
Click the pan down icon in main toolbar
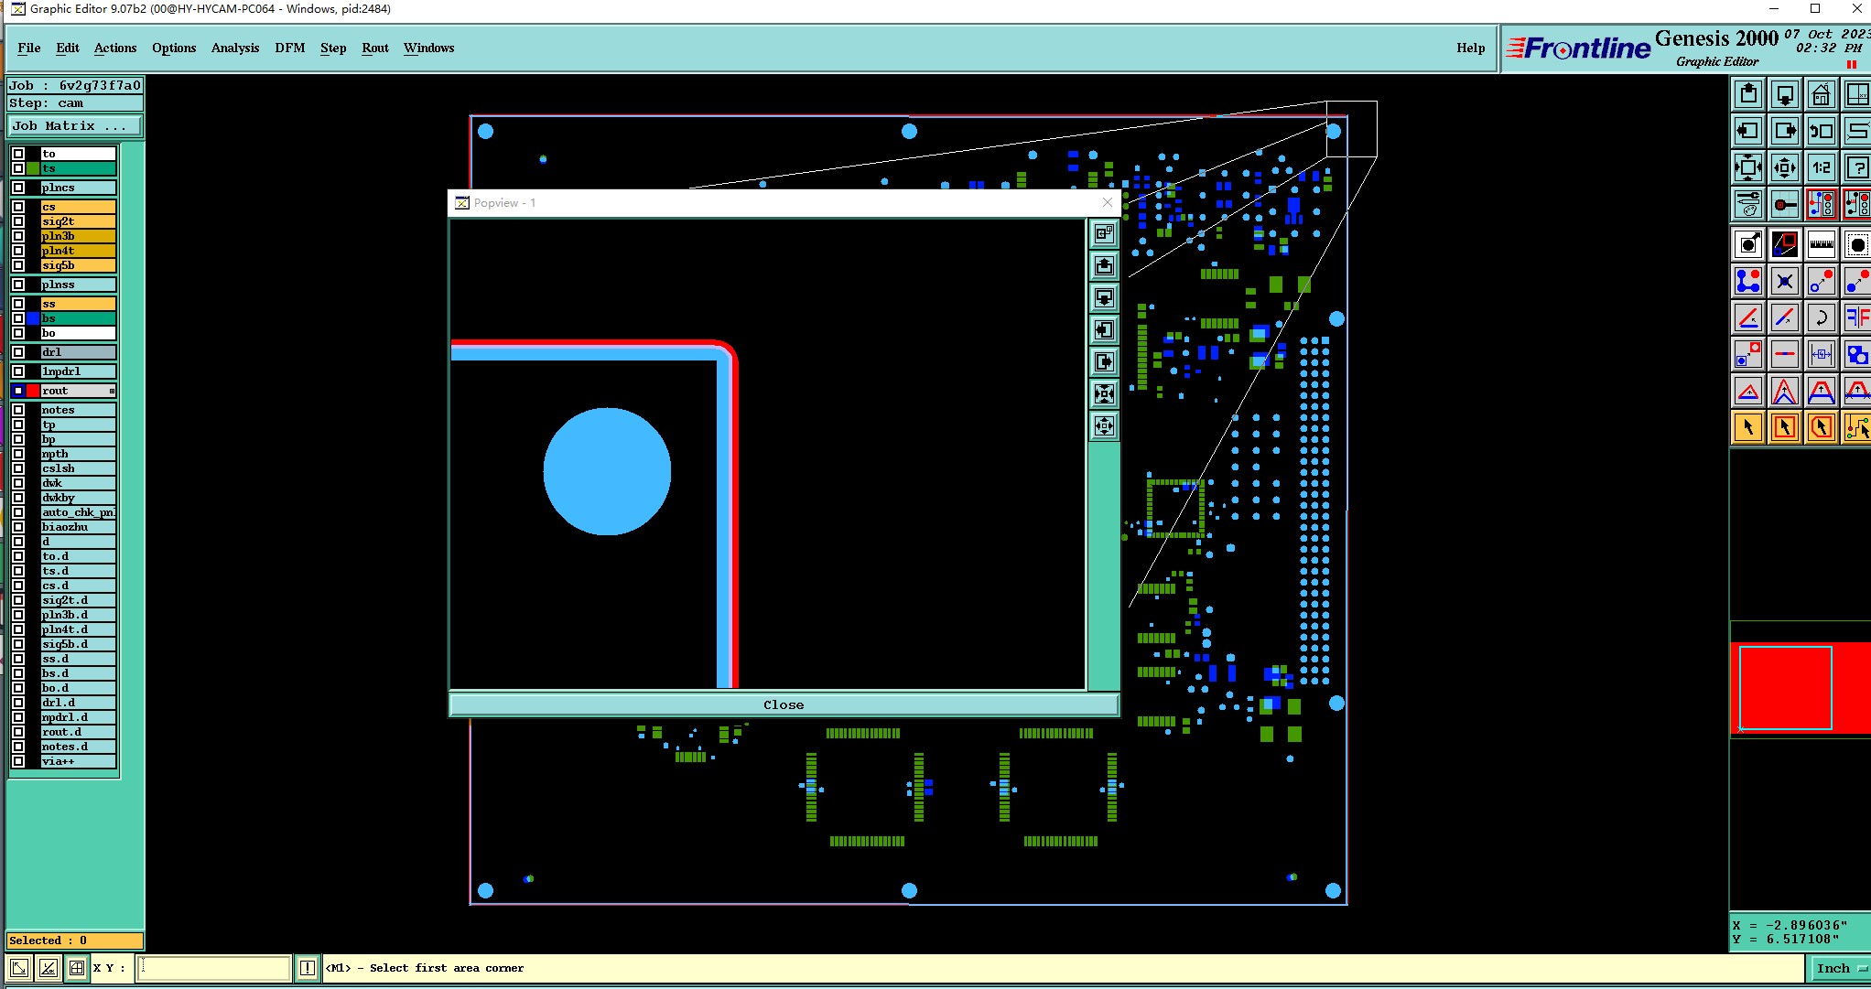1785,94
